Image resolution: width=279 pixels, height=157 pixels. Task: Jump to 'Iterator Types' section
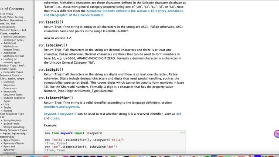click(x=8, y=69)
